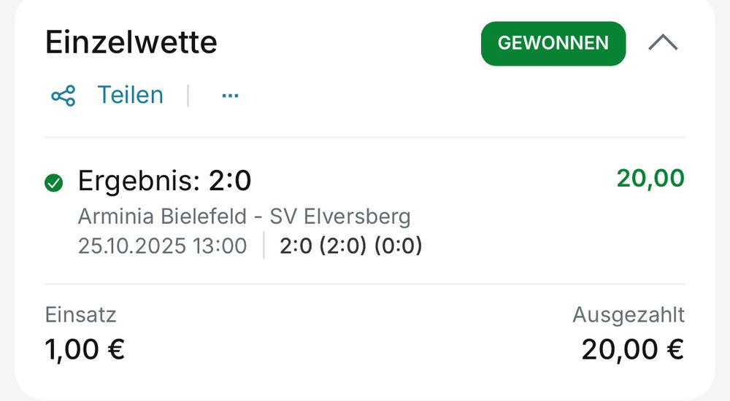Select the 20,00 € payout amount
The image size is (730, 401).
click(x=633, y=349)
